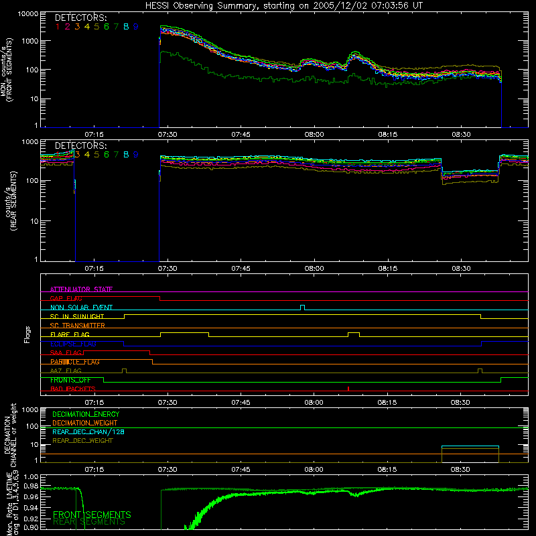The width and height of the screenshot is (536, 536).
Task: Click magenta detector 2 in front segments legend
Action: point(68,27)
